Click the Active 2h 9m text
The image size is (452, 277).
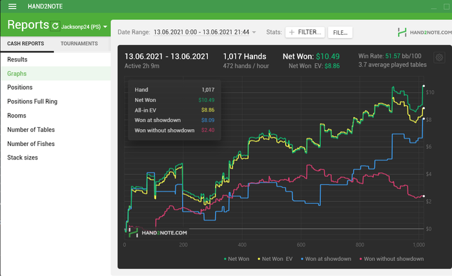[142, 66]
